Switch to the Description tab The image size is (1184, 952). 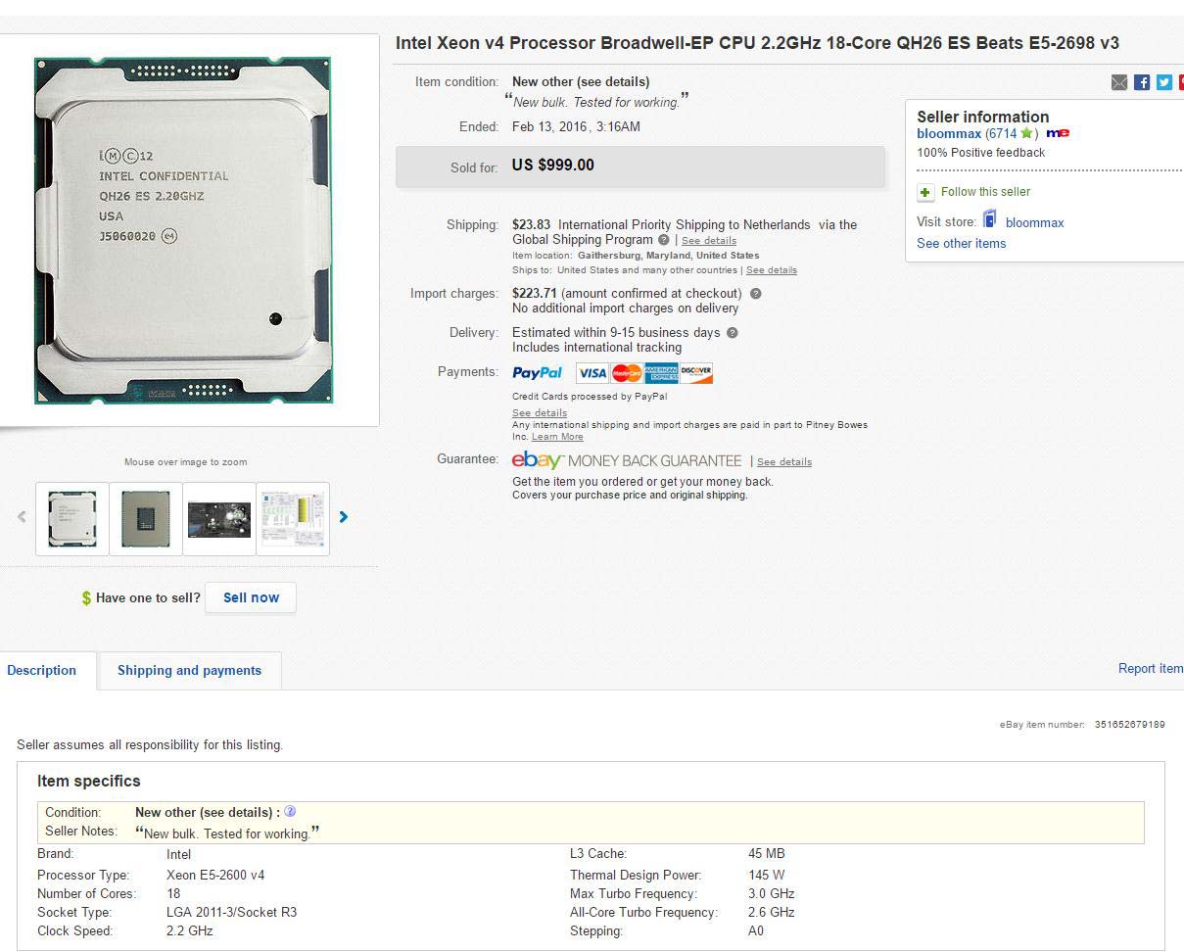pyautogui.click(x=42, y=671)
